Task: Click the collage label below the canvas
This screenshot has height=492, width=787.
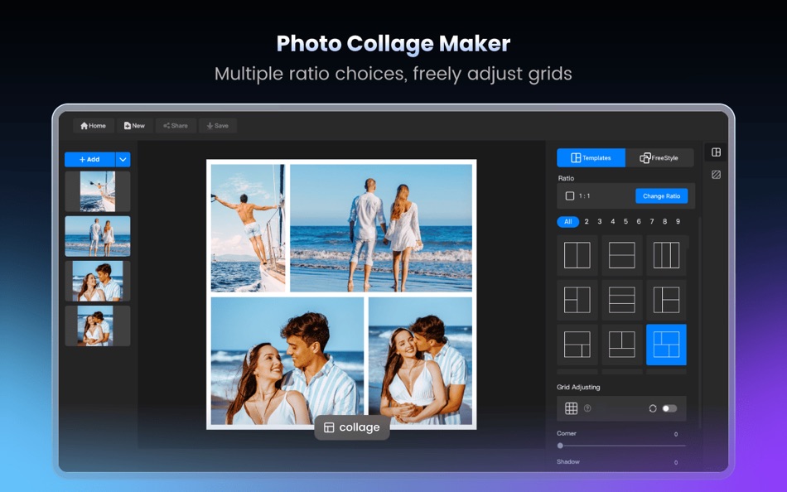Action: click(352, 427)
